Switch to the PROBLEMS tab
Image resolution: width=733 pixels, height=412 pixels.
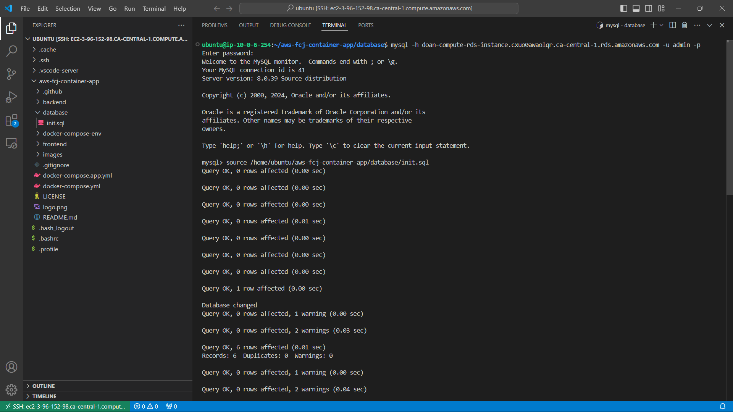[x=215, y=25]
